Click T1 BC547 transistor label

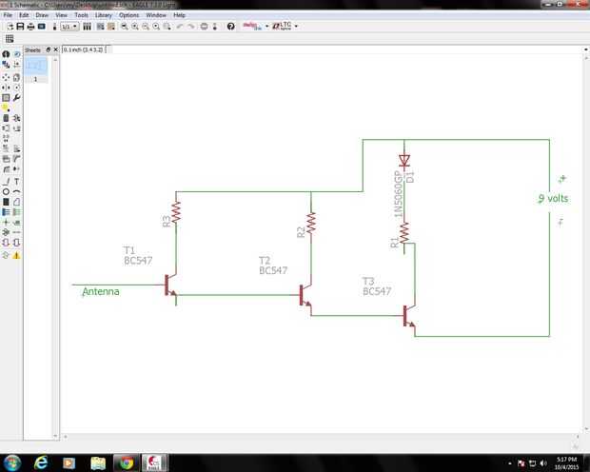[x=138, y=256]
